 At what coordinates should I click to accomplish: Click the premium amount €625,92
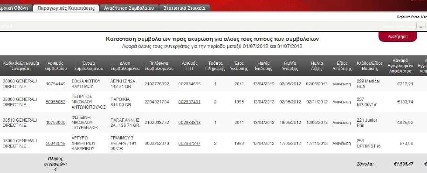point(405,123)
